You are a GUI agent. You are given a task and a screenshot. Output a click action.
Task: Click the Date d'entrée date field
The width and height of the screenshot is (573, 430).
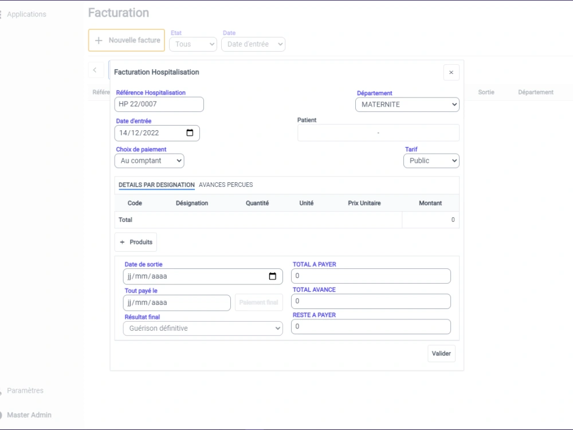click(x=157, y=133)
